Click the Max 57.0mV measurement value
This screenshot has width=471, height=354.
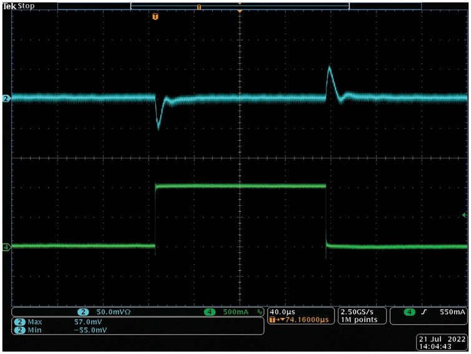click(x=88, y=322)
